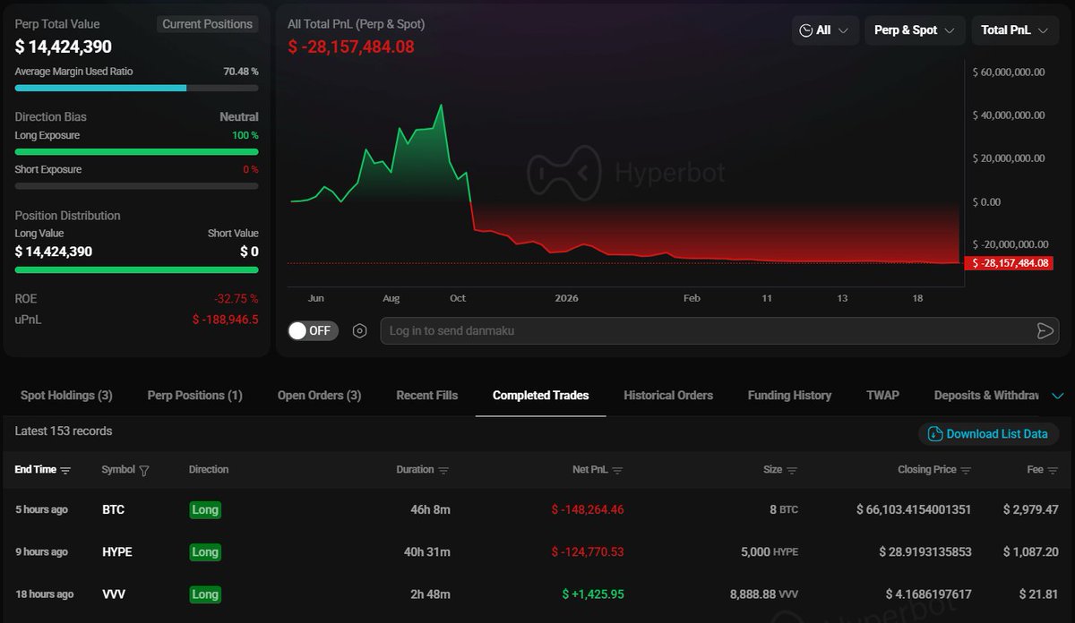Image resolution: width=1075 pixels, height=623 pixels.
Task: Click the BTC symbol in trades list
Action: point(113,509)
